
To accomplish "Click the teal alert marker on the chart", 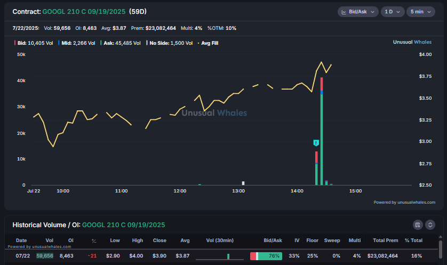I will (316, 143).
